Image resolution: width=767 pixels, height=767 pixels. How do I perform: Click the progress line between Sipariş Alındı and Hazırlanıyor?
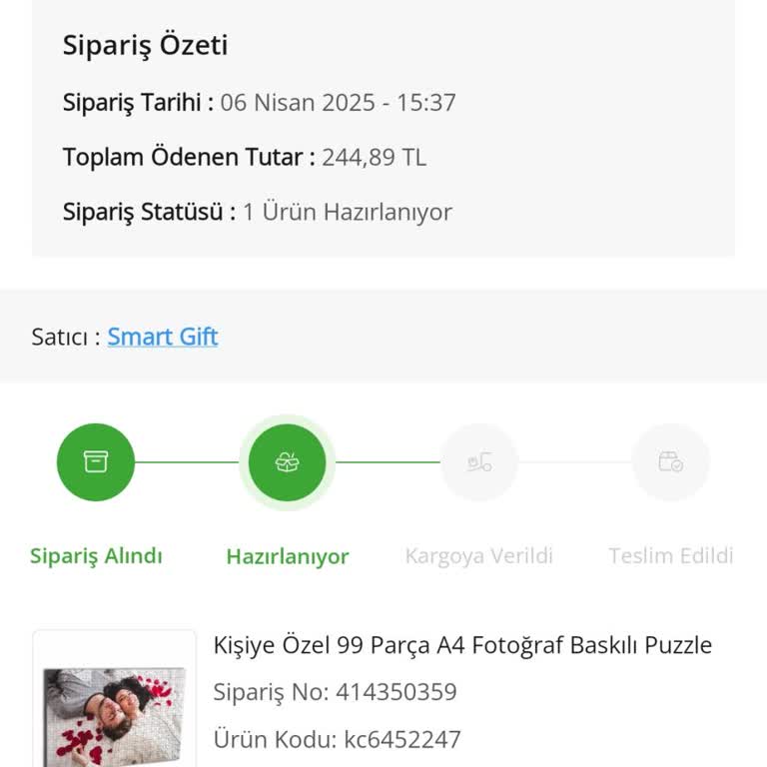pyautogui.click(x=187, y=462)
